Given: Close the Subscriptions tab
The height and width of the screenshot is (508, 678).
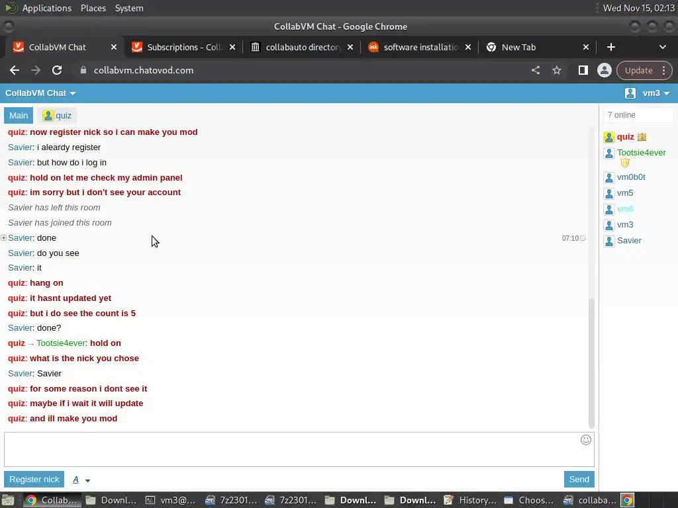Looking at the screenshot, I should pyautogui.click(x=232, y=47).
